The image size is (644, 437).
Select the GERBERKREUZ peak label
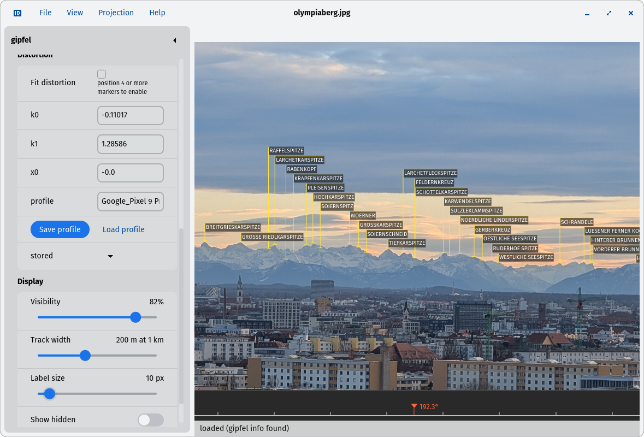pyautogui.click(x=493, y=229)
